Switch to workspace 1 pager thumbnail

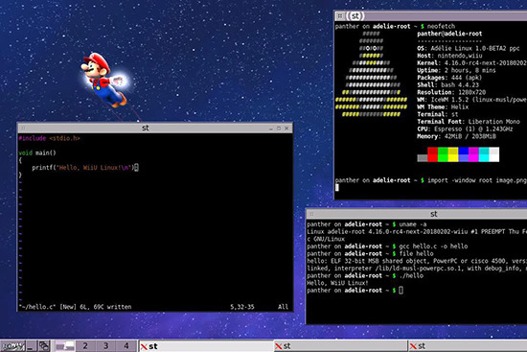(64, 346)
